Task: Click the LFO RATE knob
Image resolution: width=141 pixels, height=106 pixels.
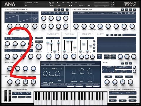Action: click(x=122, y=82)
